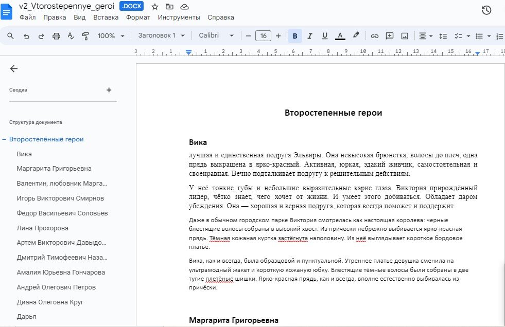Go to Диана Олеговна Круг outline entry
The height and width of the screenshot is (327, 505).
50,302
